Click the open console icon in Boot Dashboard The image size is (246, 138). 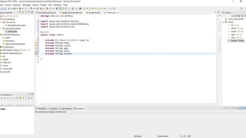coord(17,98)
